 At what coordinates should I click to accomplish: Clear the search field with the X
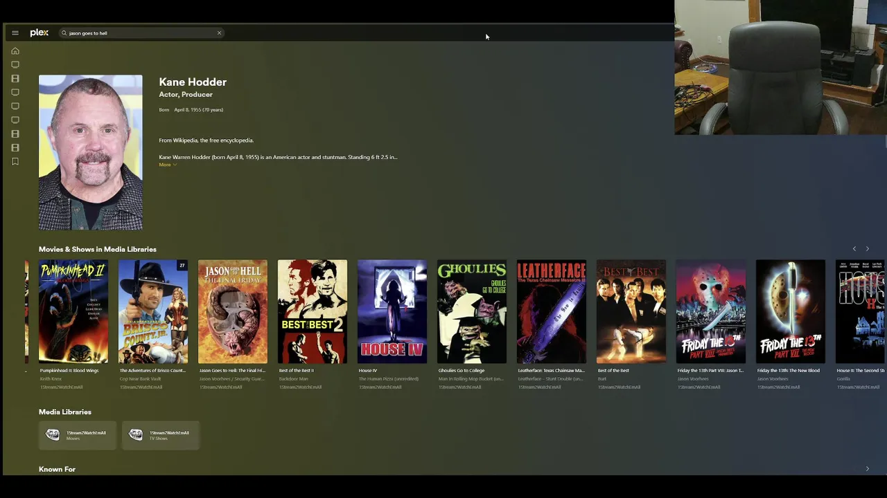[219, 33]
